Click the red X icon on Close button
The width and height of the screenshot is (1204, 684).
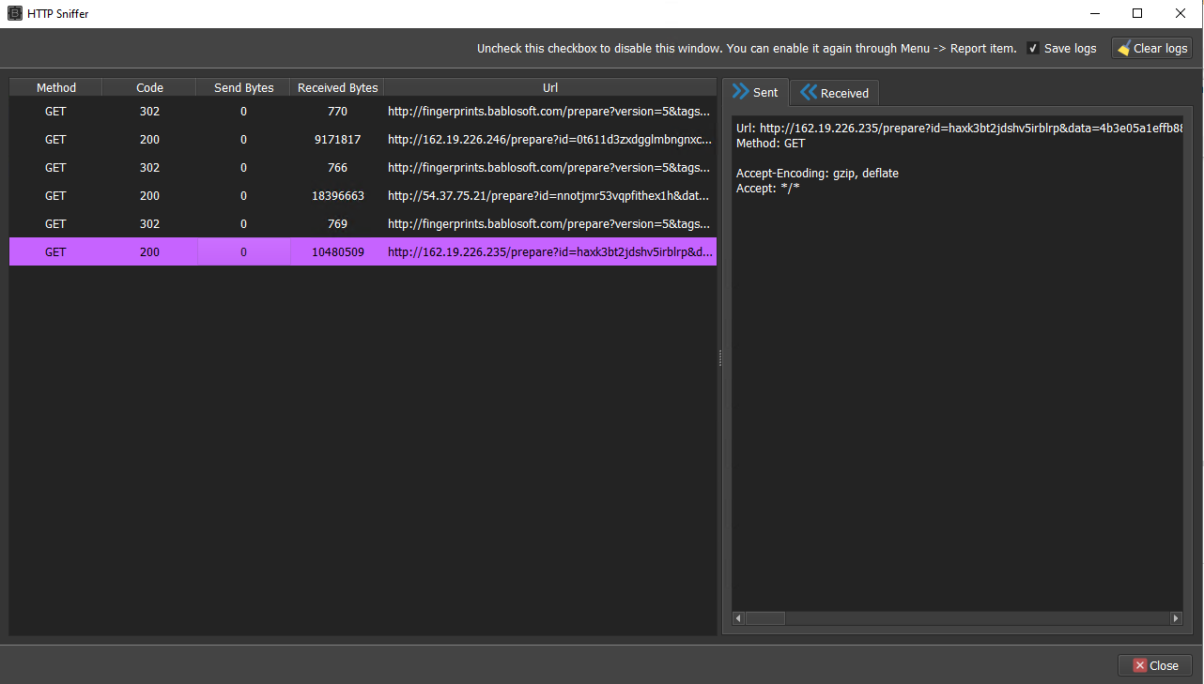tap(1139, 665)
